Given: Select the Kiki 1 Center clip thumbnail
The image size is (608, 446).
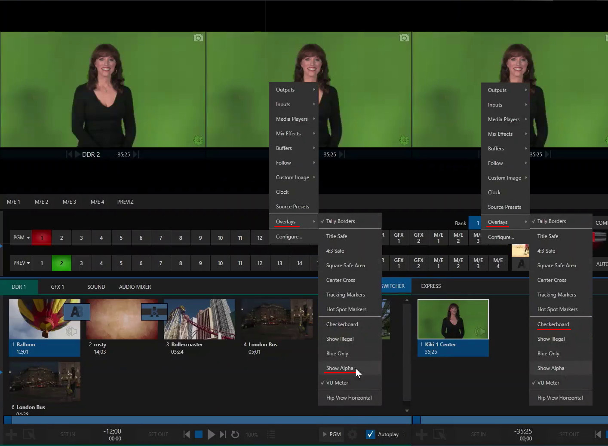Looking at the screenshot, I should pyautogui.click(x=453, y=319).
